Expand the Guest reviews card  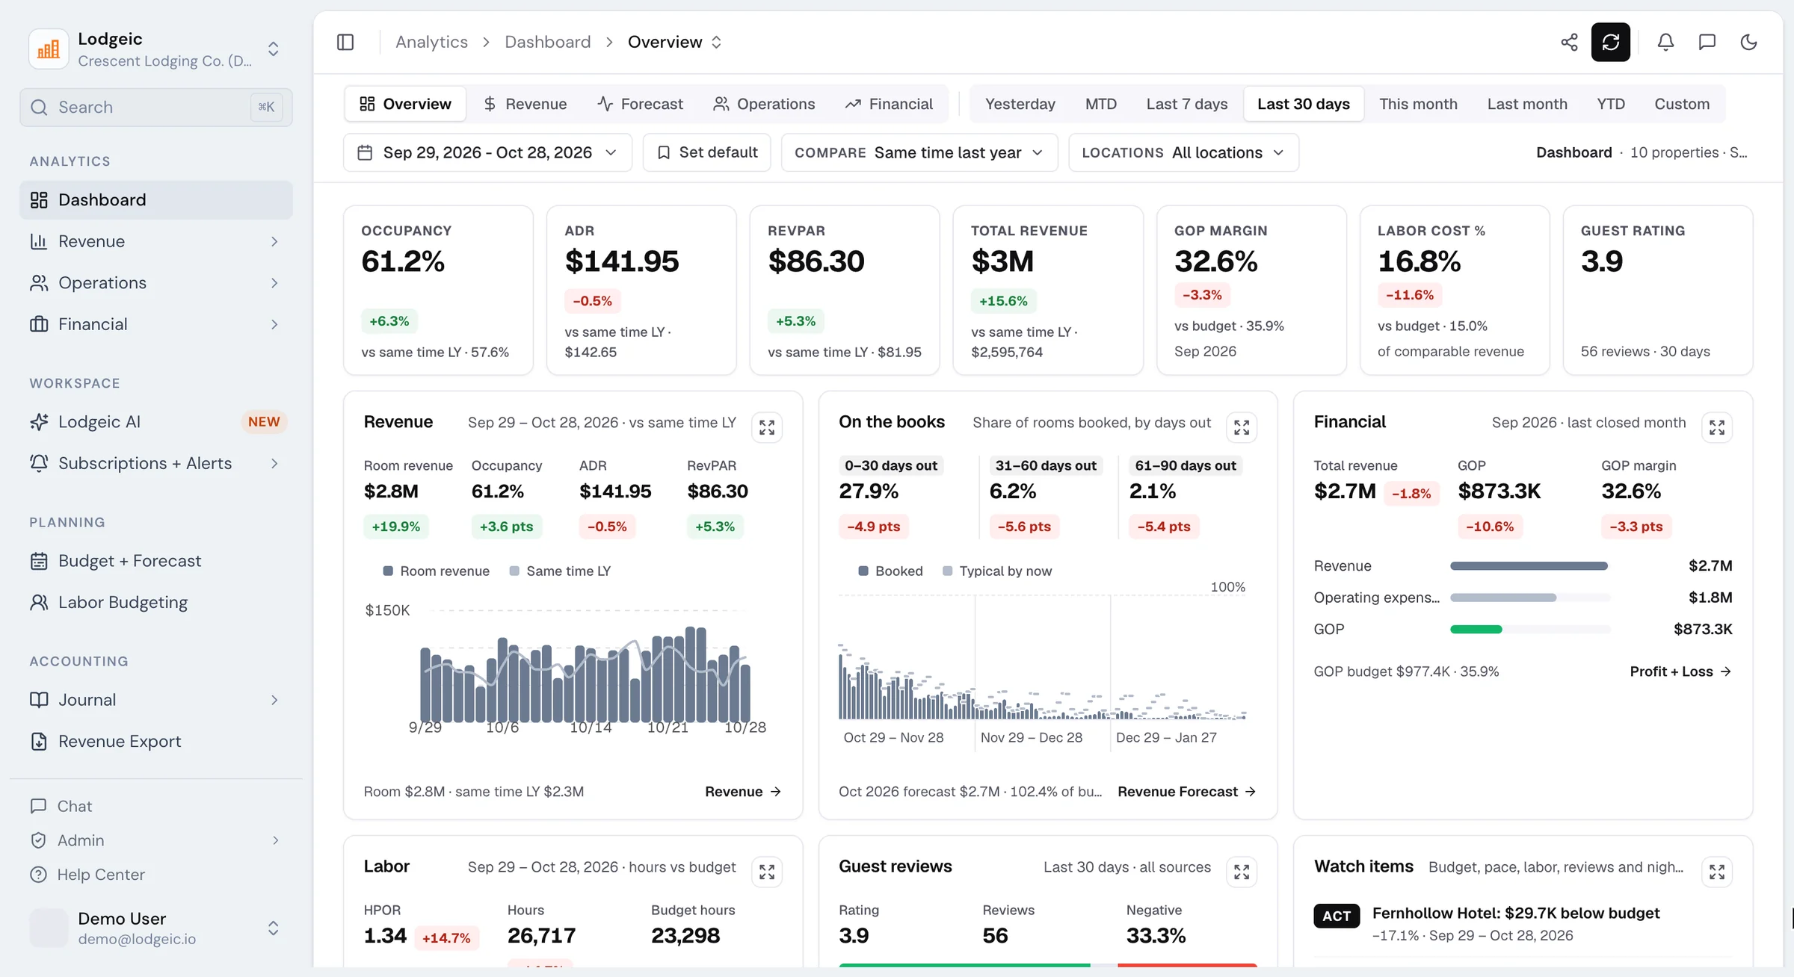(x=1242, y=872)
